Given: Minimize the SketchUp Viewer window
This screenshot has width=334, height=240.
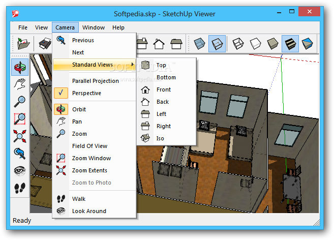Looking at the screenshot, I should click(x=279, y=12).
